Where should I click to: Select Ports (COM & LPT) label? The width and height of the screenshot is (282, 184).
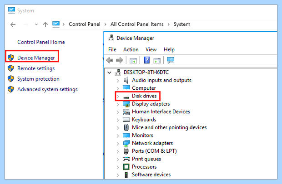coord(154,151)
